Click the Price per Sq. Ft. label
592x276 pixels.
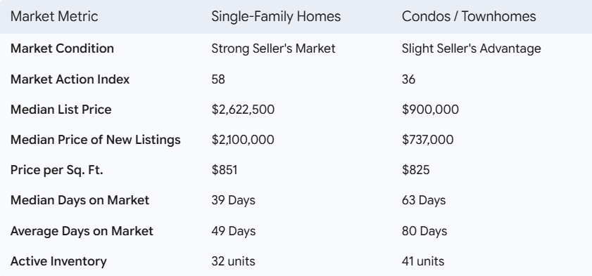click(56, 170)
